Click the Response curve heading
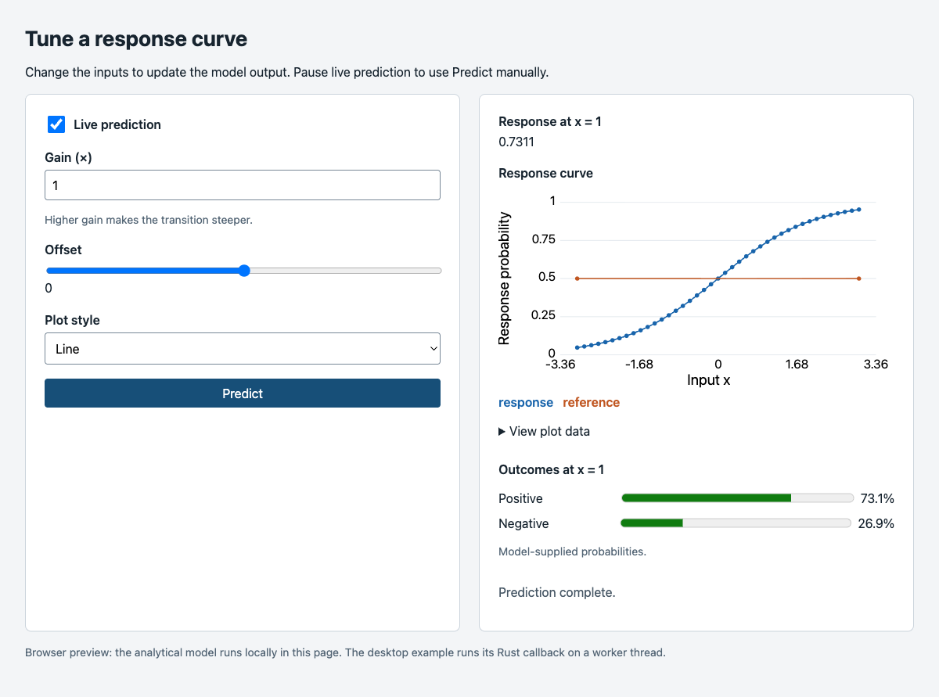Image resolution: width=939 pixels, height=697 pixels. (545, 173)
